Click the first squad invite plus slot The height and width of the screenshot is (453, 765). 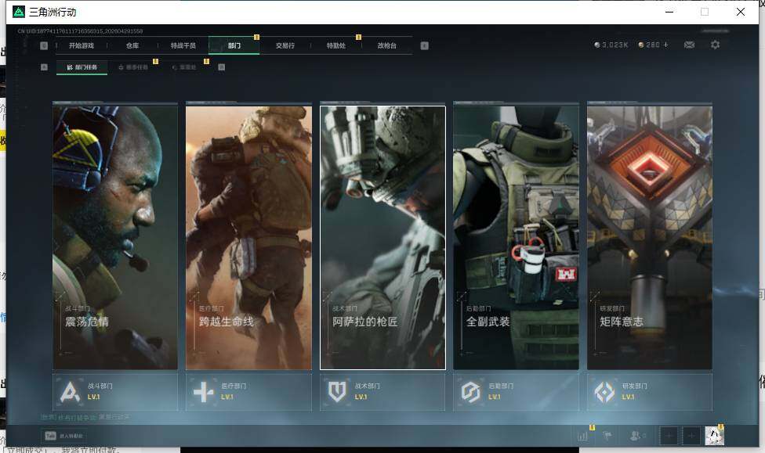(x=669, y=436)
